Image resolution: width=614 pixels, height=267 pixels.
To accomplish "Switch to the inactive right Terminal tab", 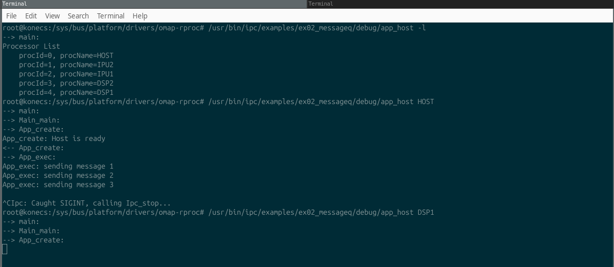I will (x=460, y=4).
